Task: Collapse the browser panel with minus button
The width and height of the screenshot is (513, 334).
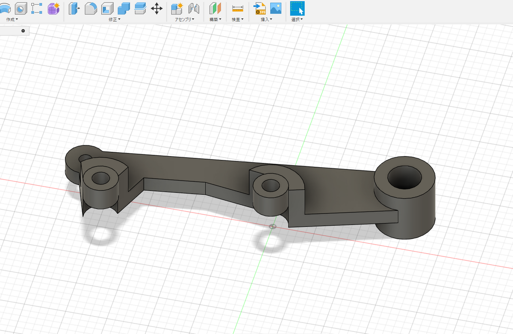Action: (23, 30)
